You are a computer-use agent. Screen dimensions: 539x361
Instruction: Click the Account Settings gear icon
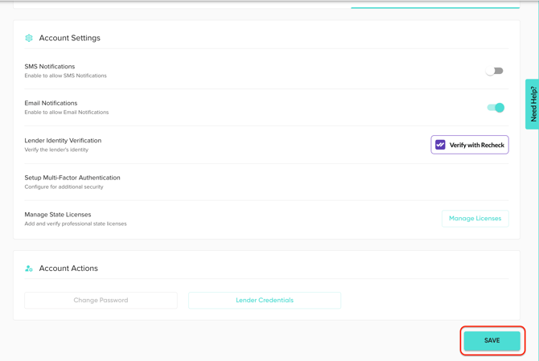coord(29,38)
